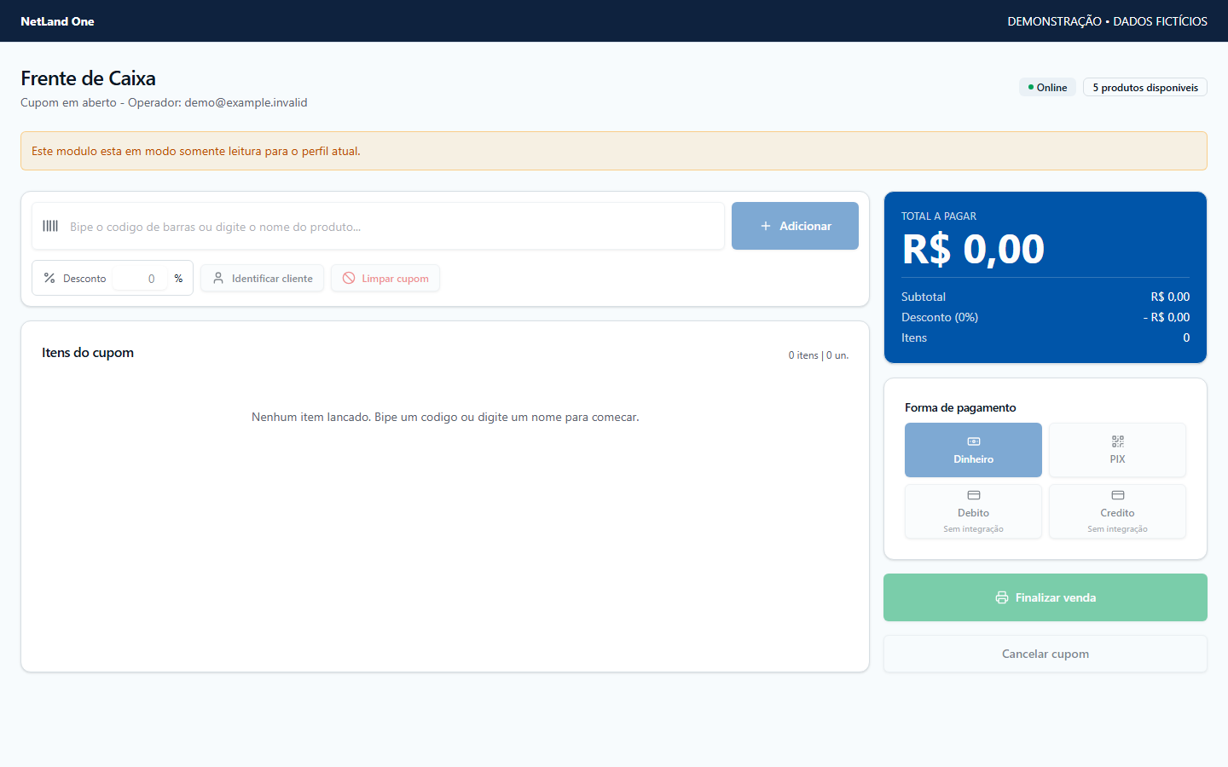Image resolution: width=1228 pixels, height=767 pixels.
Task: Choose Debito payment option
Action: pyautogui.click(x=973, y=511)
